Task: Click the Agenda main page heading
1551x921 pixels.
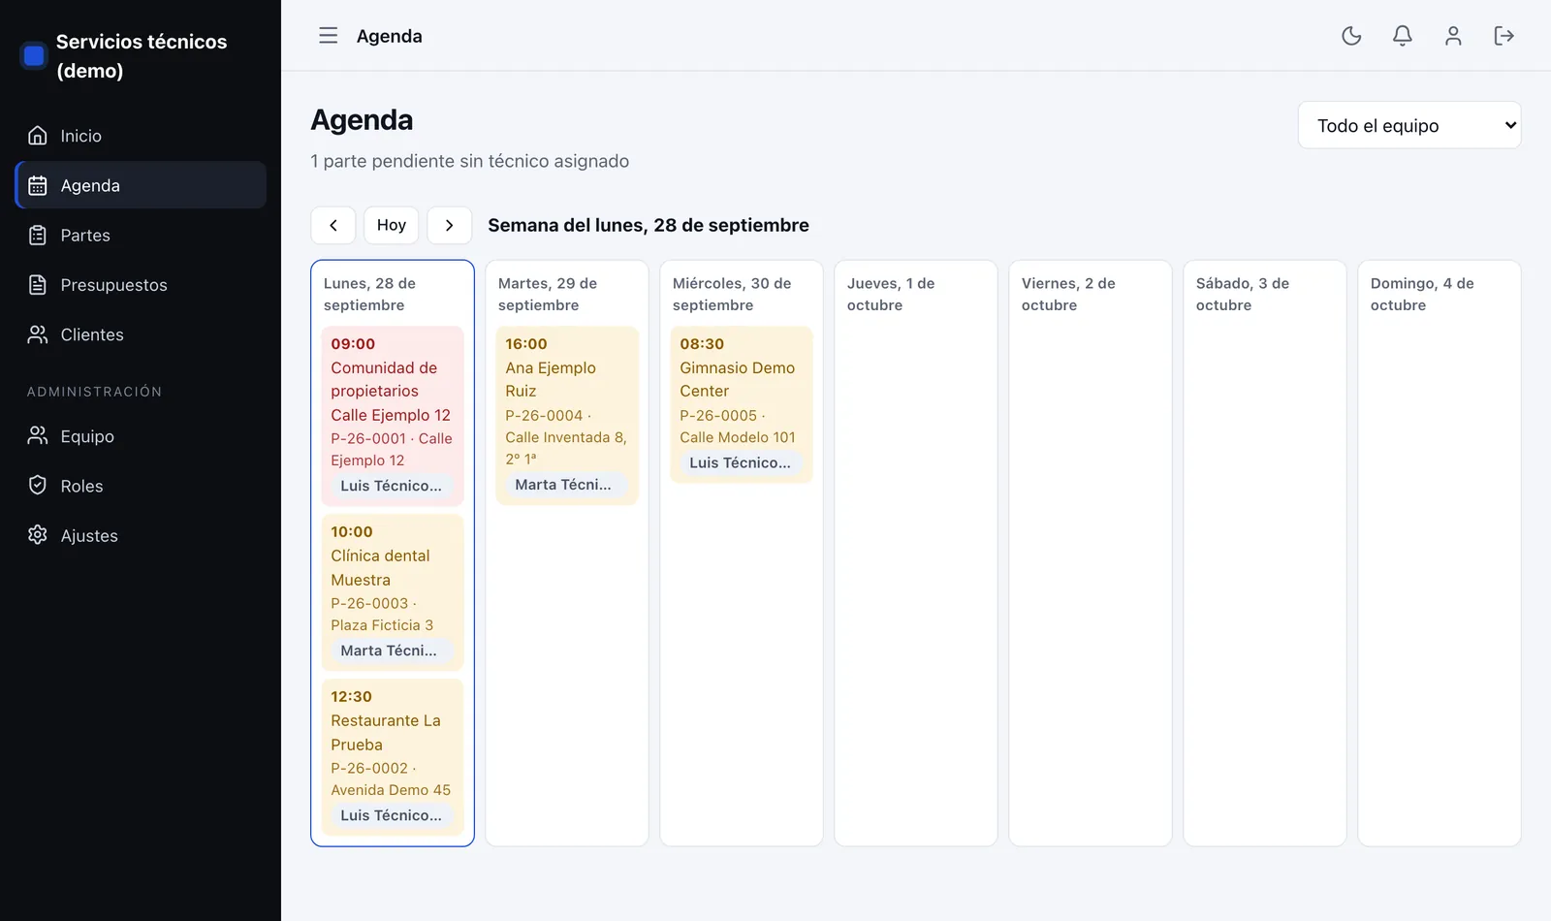Action: click(362, 119)
